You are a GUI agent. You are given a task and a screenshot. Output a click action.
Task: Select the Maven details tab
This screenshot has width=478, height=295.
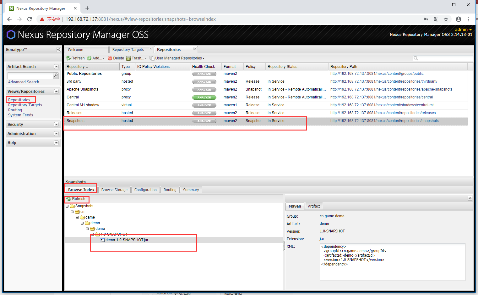click(295, 206)
